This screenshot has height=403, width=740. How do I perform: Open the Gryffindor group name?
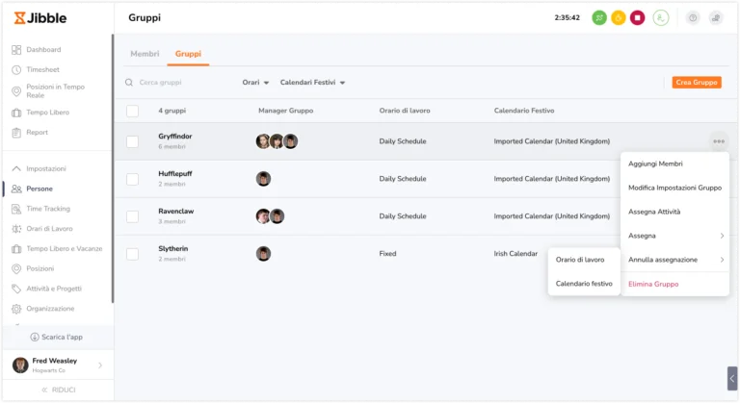click(175, 137)
